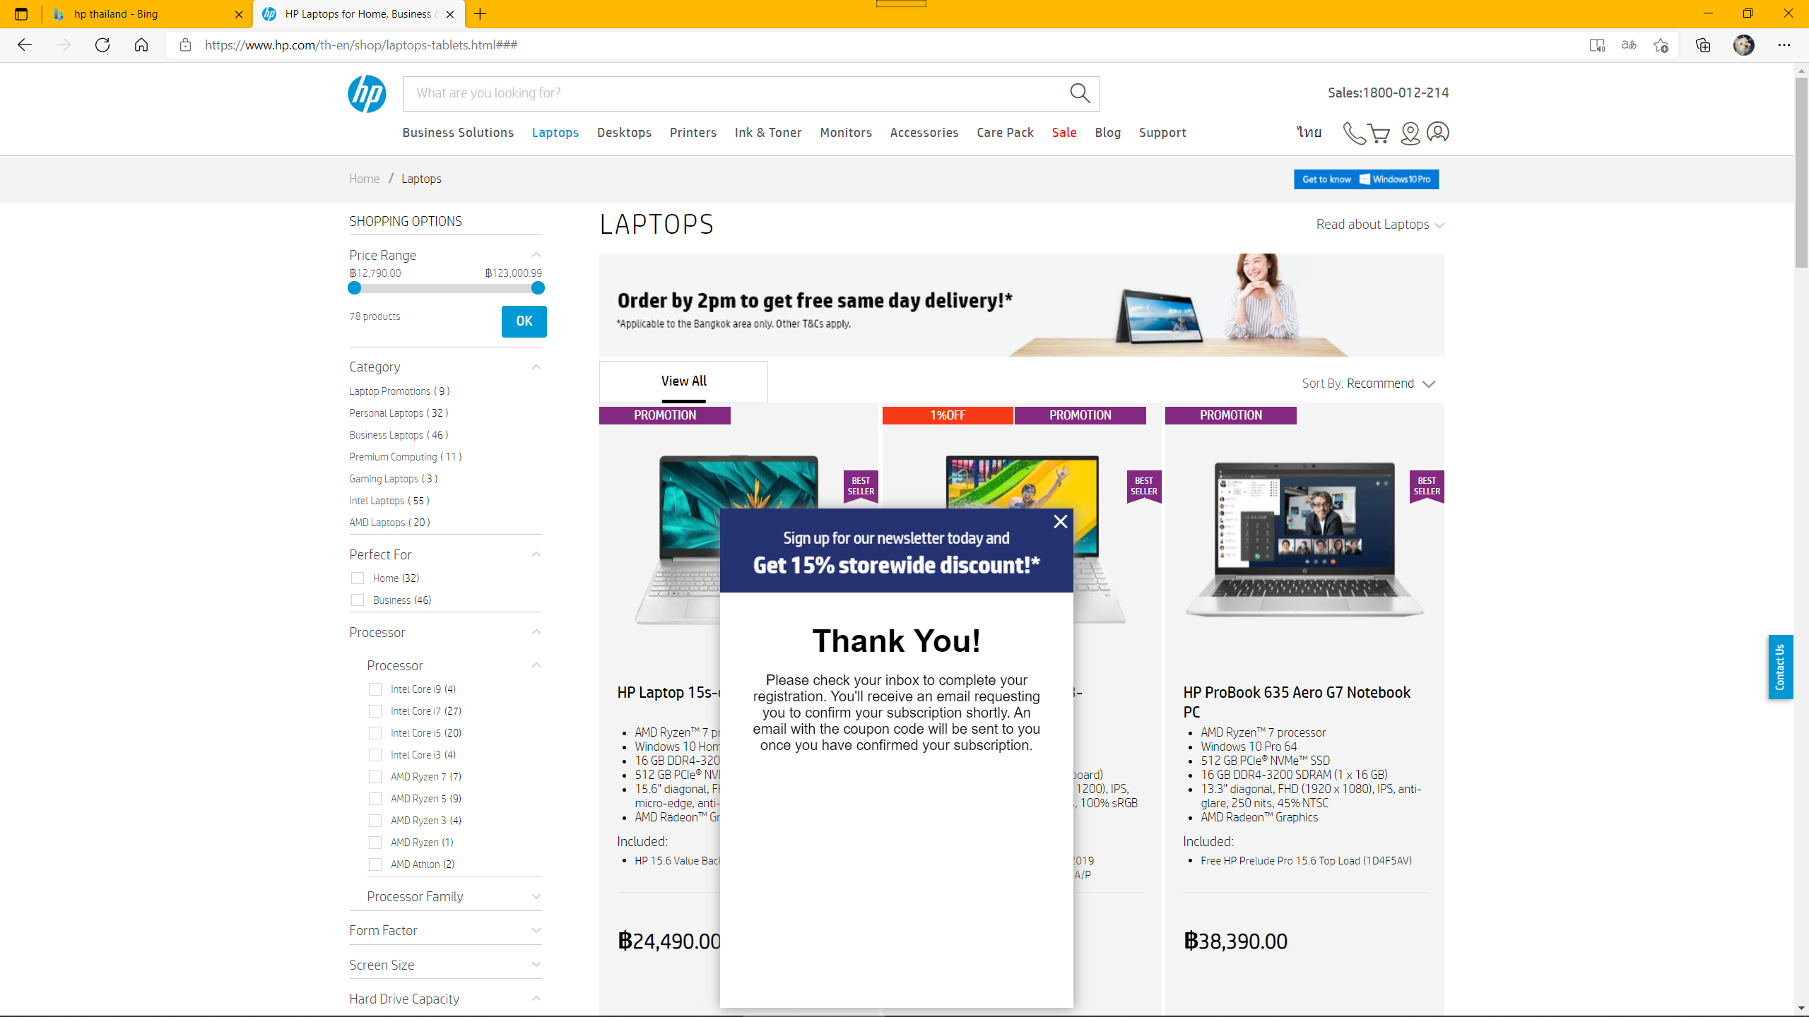Open Business Solutions menu
The height and width of the screenshot is (1017, 1809).
point(458,133)
